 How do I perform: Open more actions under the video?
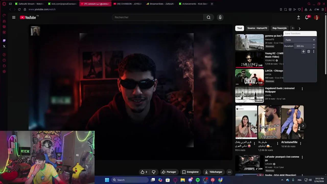click(229, 172)
